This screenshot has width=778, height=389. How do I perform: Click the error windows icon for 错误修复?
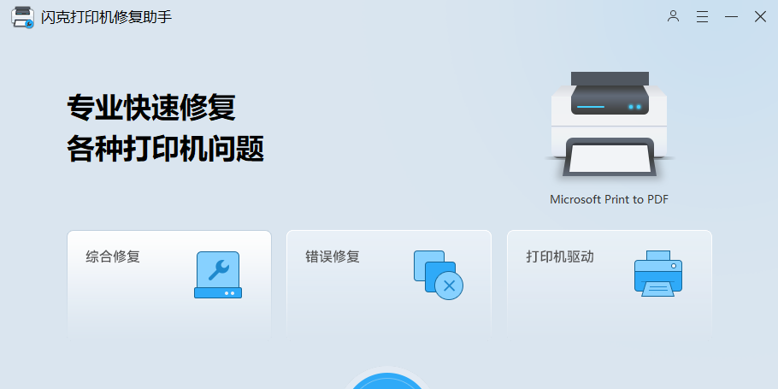click(438, 274)
